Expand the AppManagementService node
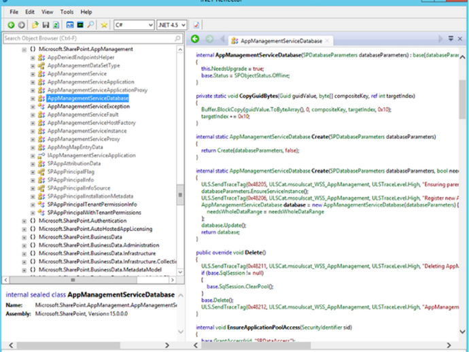 tap(33, 74)
